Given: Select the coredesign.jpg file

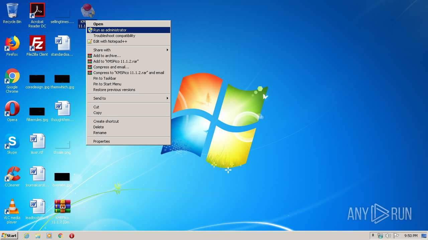Looking at the screenshot, I should pyautogui.click(x=37, y=82).
